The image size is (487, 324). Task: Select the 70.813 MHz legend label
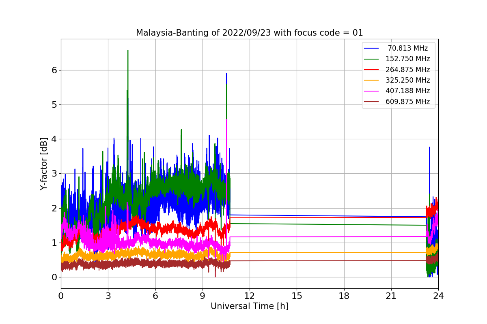pos(407,48)
